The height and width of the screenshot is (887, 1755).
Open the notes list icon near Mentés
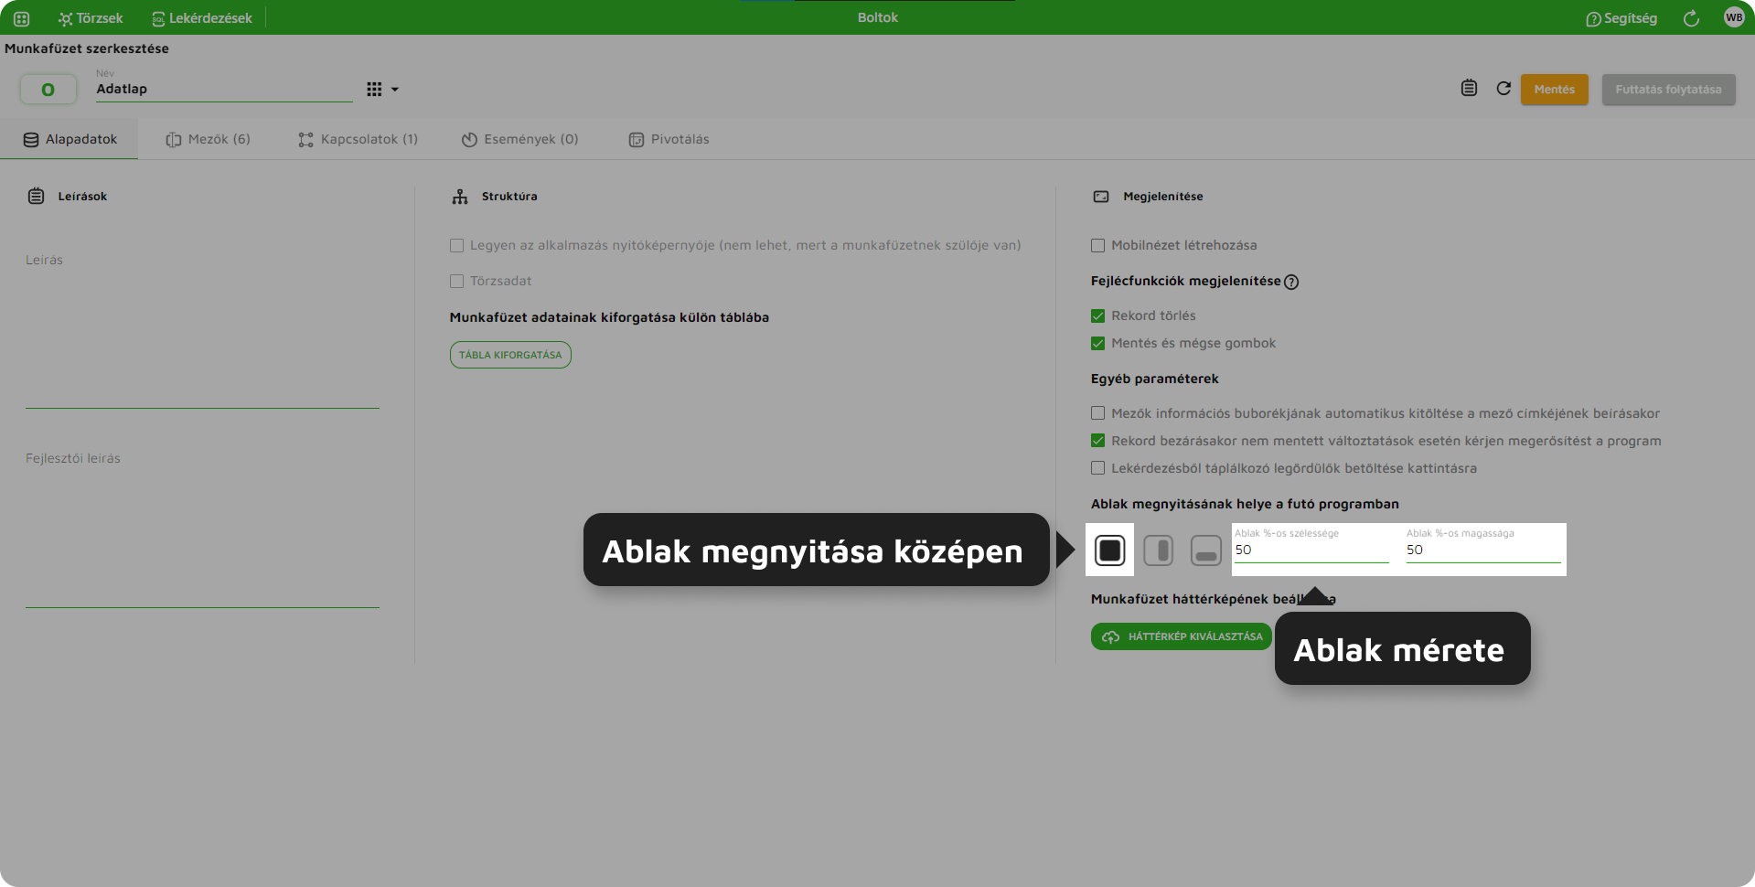1469,88
